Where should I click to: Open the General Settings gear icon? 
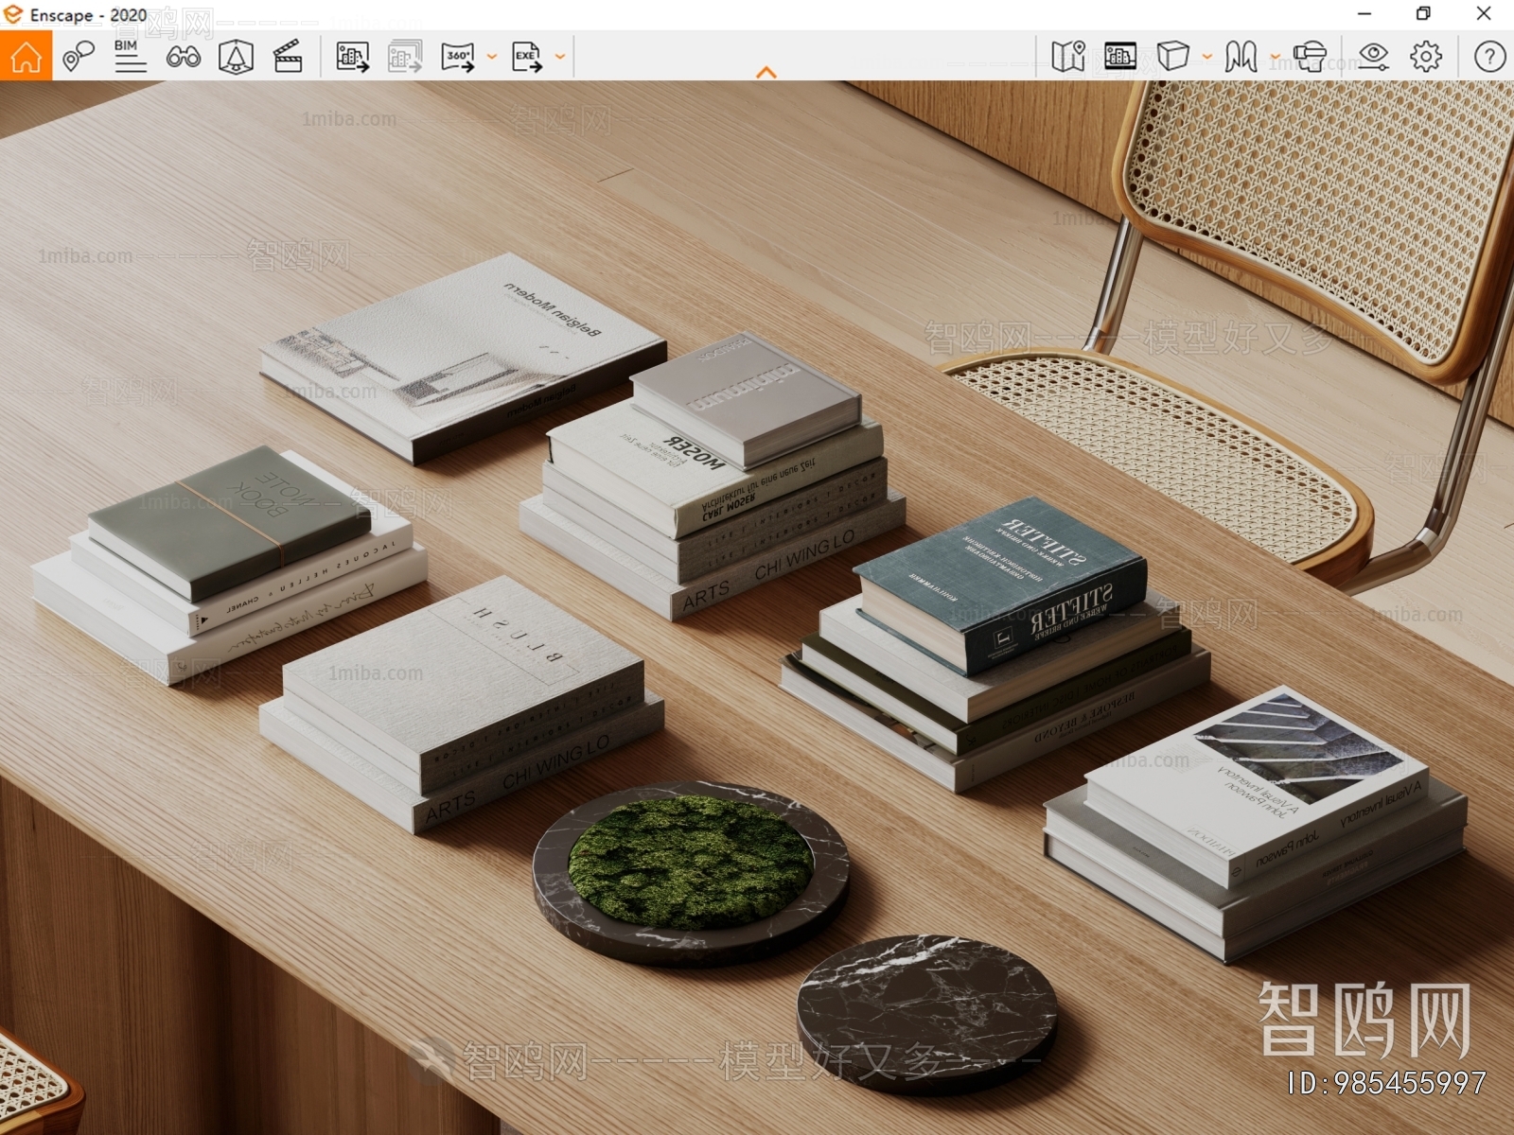pyautogui.click(x=1426, y=57)
